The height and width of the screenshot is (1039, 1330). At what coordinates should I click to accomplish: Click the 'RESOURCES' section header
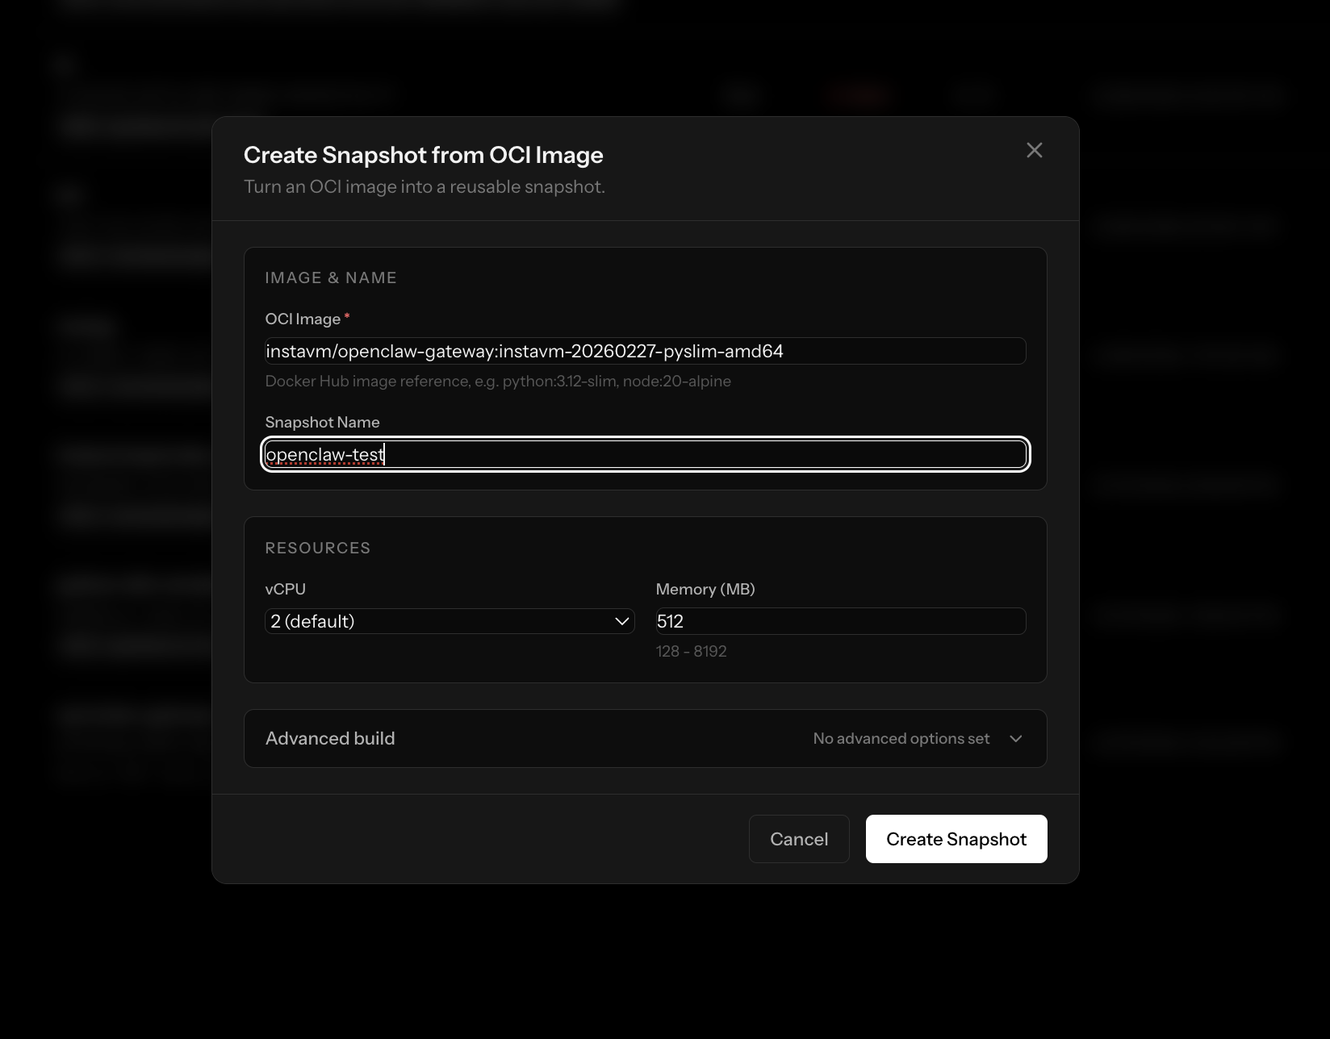317,549
